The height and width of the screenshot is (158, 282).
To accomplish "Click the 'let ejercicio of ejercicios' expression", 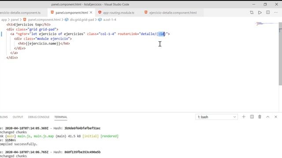I will pyautogui.click(x=57, y=34).
